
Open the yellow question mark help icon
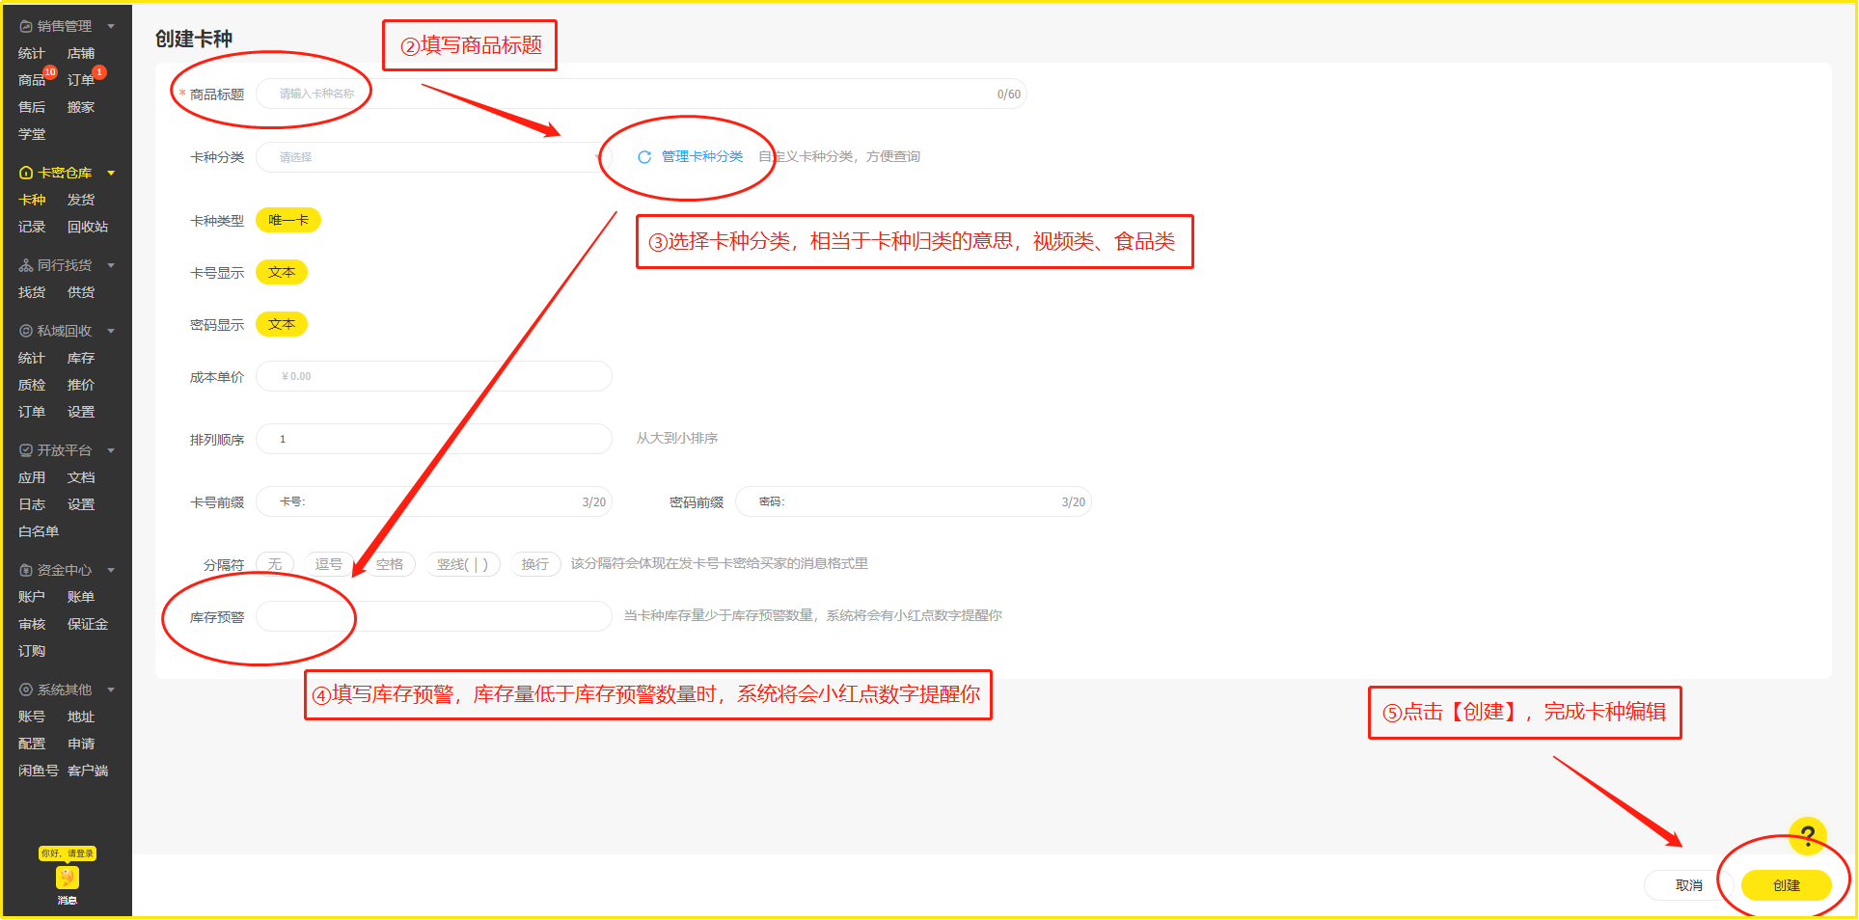tap(1807, 835)
